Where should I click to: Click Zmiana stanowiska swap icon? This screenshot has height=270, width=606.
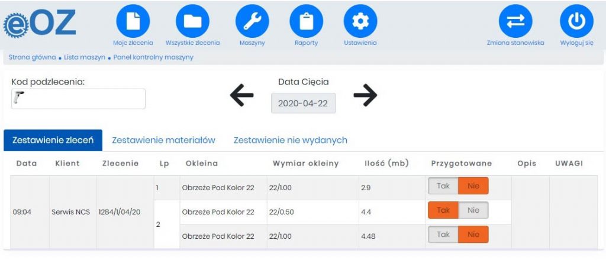coord(515,21)
